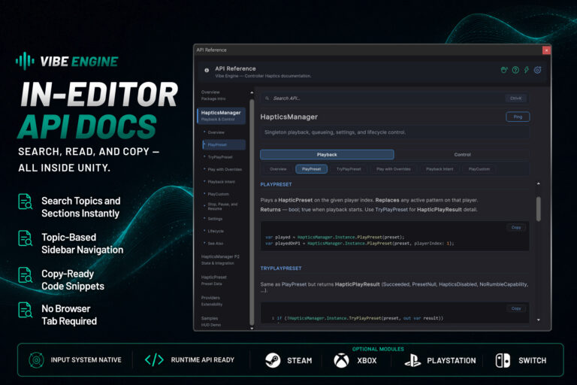Click content pane scrollbar down arrow

(539, 320)
